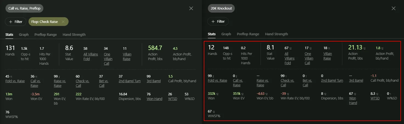
Task: Click the 20€ Knockout title chip
Action: click(221, 8)
